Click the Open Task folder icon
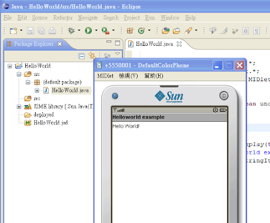Viewport: 270px width, 223px height. coord(177,31)
